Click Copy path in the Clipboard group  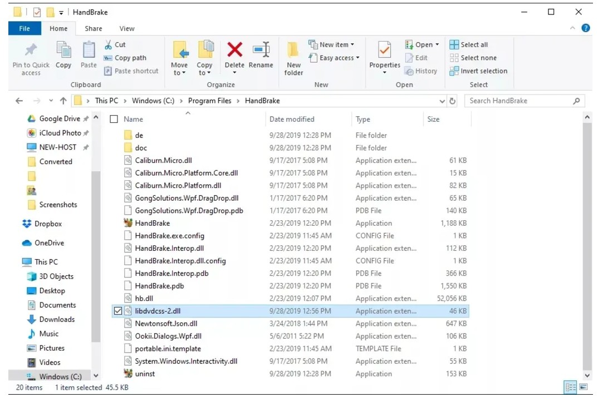pyautogui.click(x=128, y=57)
